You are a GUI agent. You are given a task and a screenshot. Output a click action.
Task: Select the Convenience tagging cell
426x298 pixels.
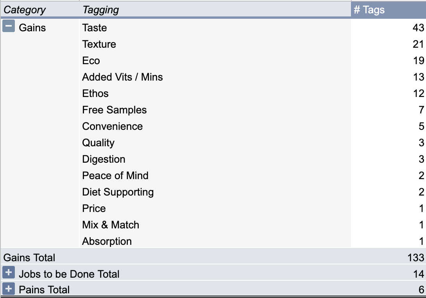tap(113, 126)
